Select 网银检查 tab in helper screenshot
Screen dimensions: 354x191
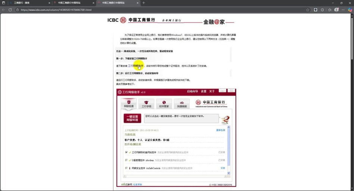click(x=129, y=104)
